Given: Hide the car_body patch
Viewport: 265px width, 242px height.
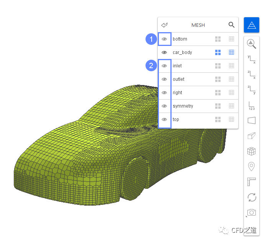Looking at the screenshot, I should (x=164, y=52).
